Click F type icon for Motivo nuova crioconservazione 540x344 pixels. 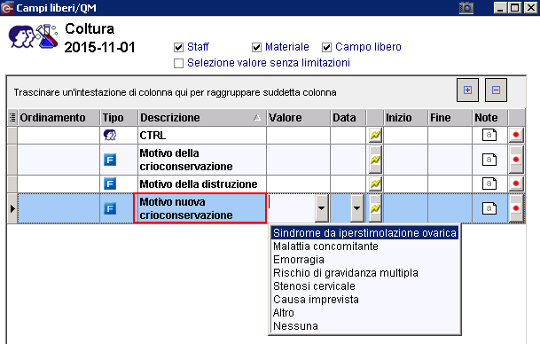tap(110, 208)
